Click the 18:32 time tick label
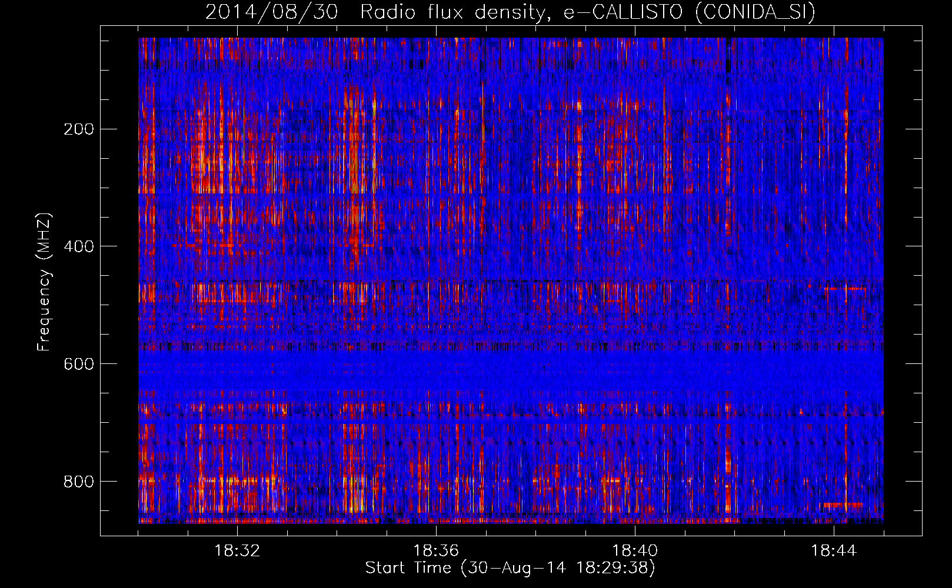 (x=237, y=551)
